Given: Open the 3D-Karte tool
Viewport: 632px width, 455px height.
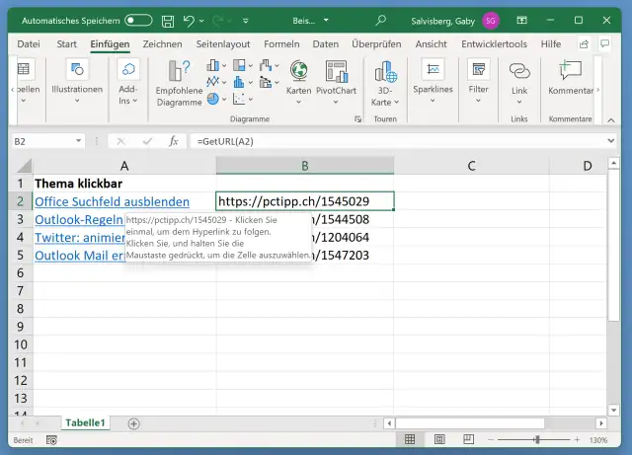Looking at the screenshot, I should tap(384, 81).
